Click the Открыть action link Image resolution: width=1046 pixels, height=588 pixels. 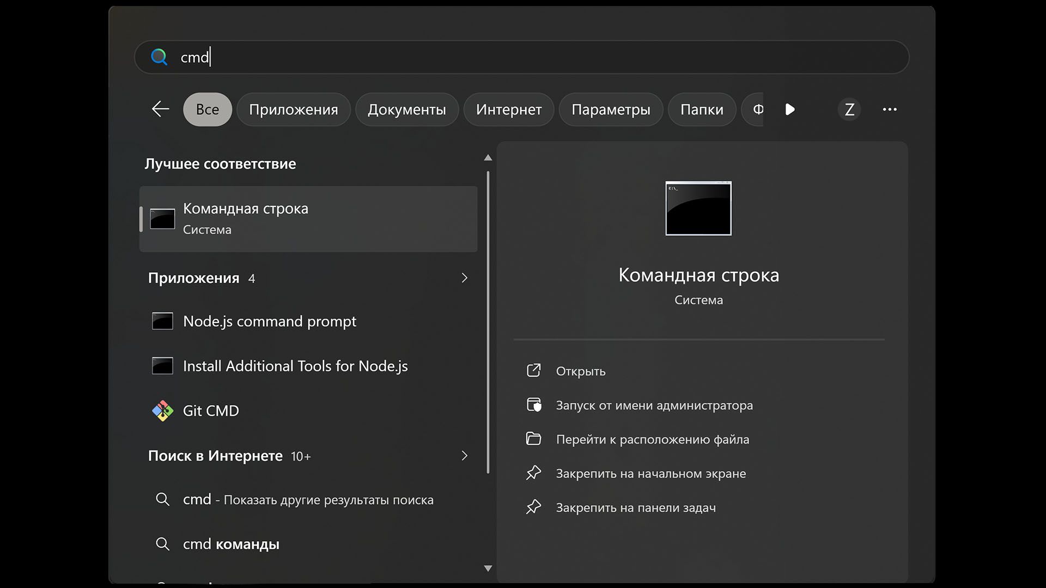581,371
